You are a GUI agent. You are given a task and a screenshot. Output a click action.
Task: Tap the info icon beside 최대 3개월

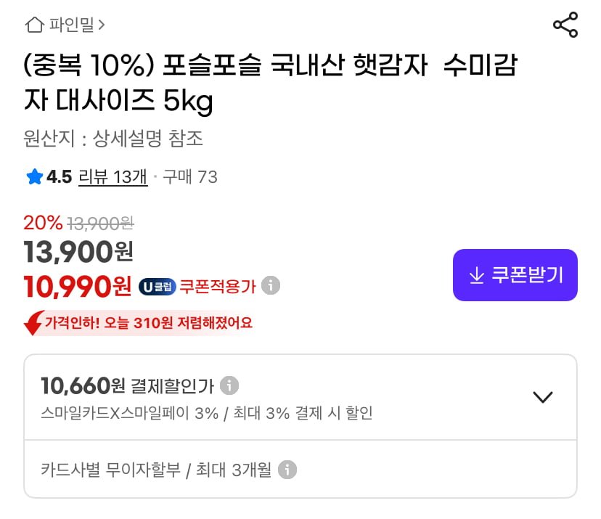click(287, 470)
